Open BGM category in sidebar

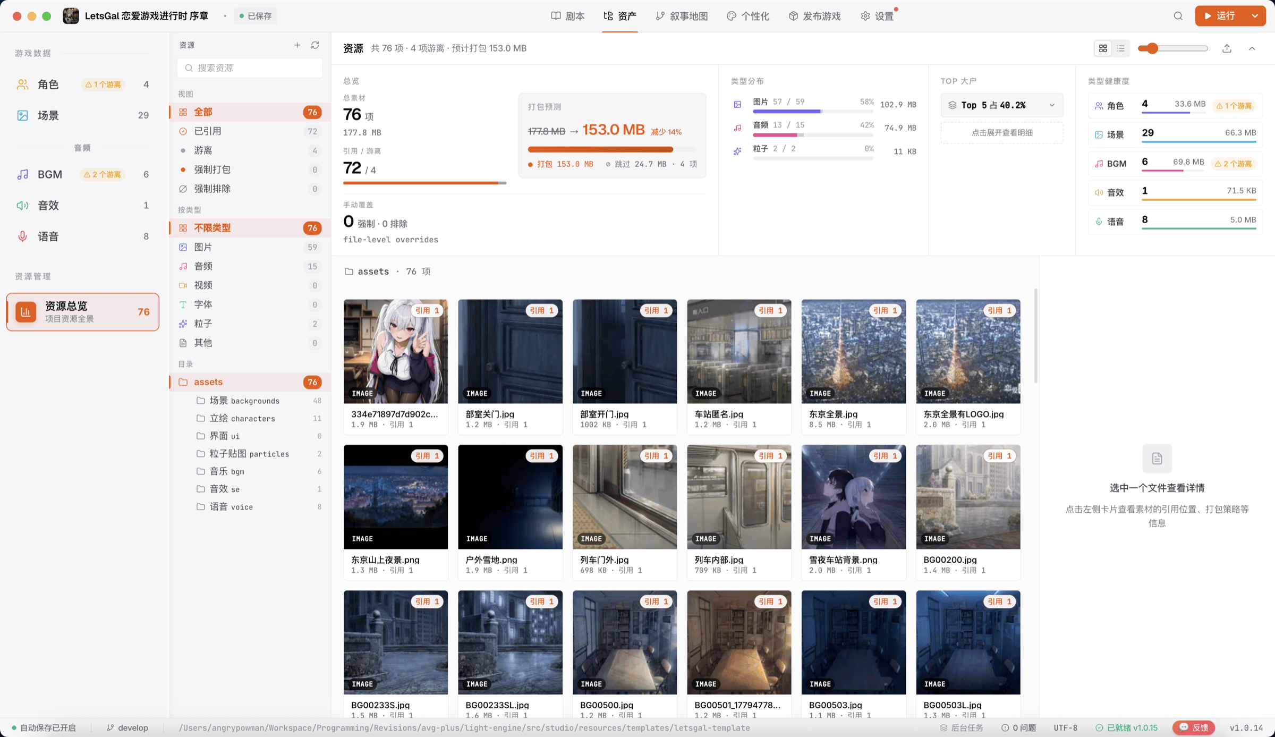(x=82, y=174)
